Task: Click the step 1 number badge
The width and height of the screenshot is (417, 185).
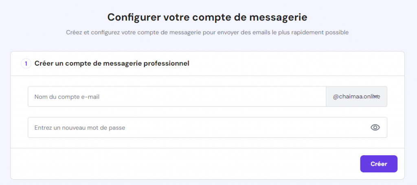Action: 26,64
